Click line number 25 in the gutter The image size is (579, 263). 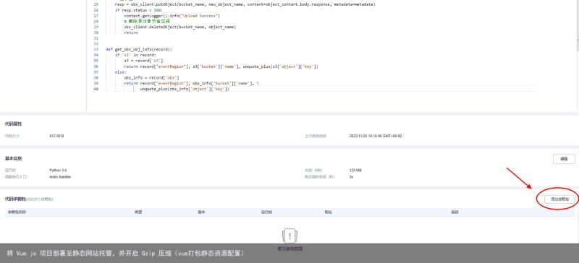pyautogui.click(x=96, y=4)
